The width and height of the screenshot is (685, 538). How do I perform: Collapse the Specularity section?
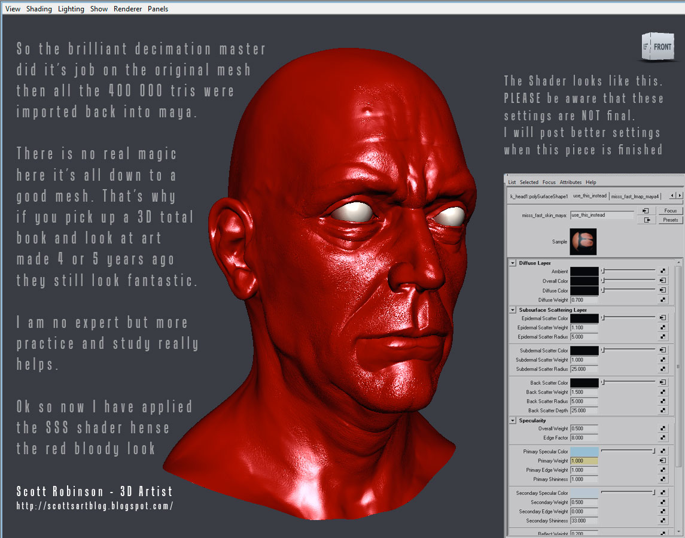[513, 421]
